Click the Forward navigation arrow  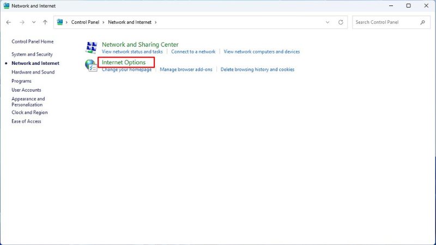22,22
